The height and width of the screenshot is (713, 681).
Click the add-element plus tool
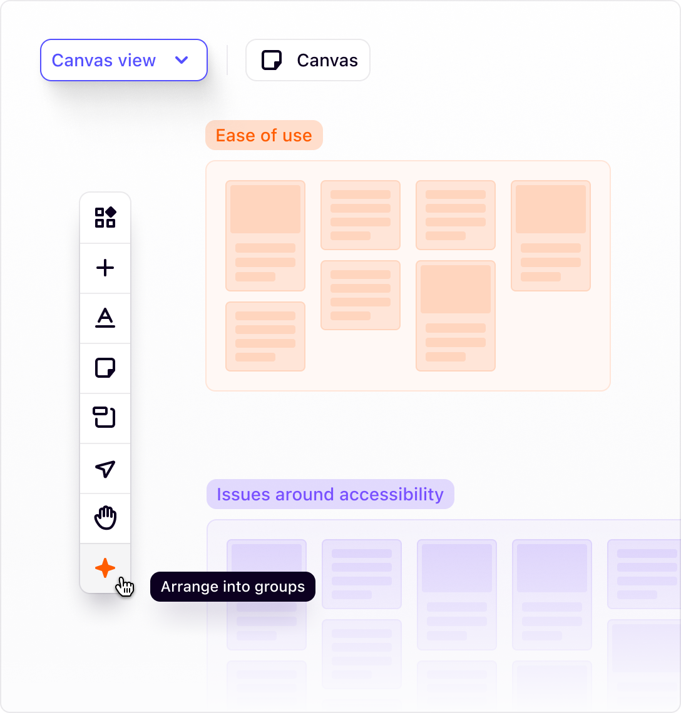click(105, 268)
